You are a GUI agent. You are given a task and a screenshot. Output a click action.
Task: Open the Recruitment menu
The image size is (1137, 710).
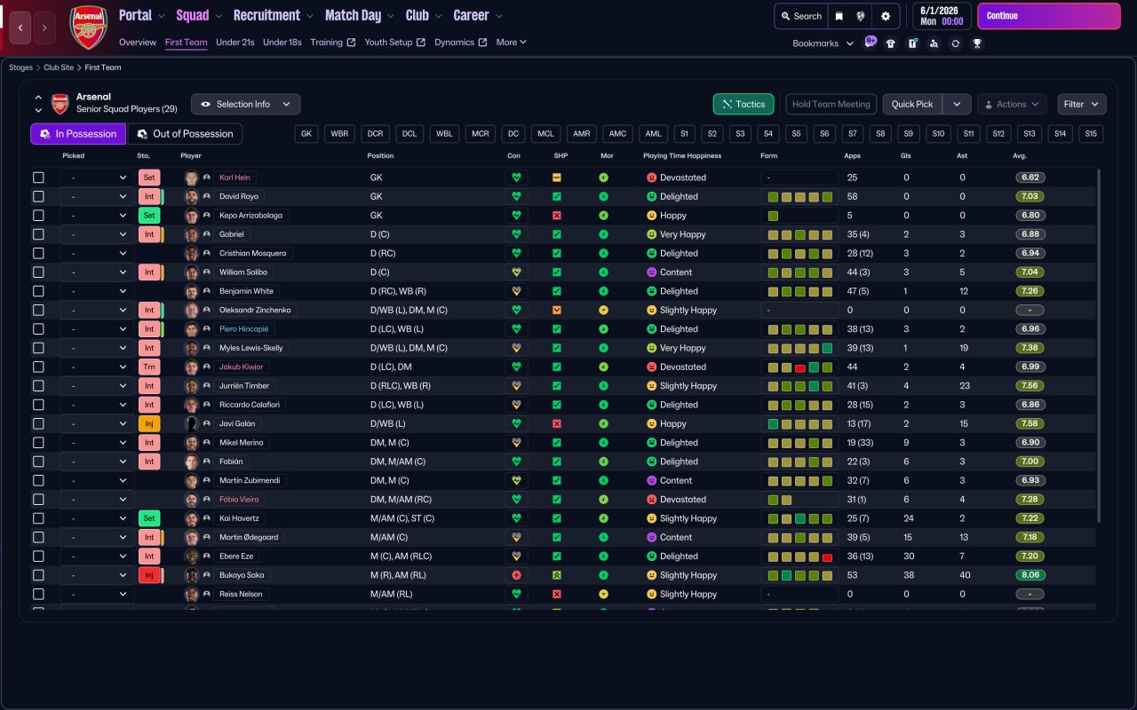pos(273,15)
